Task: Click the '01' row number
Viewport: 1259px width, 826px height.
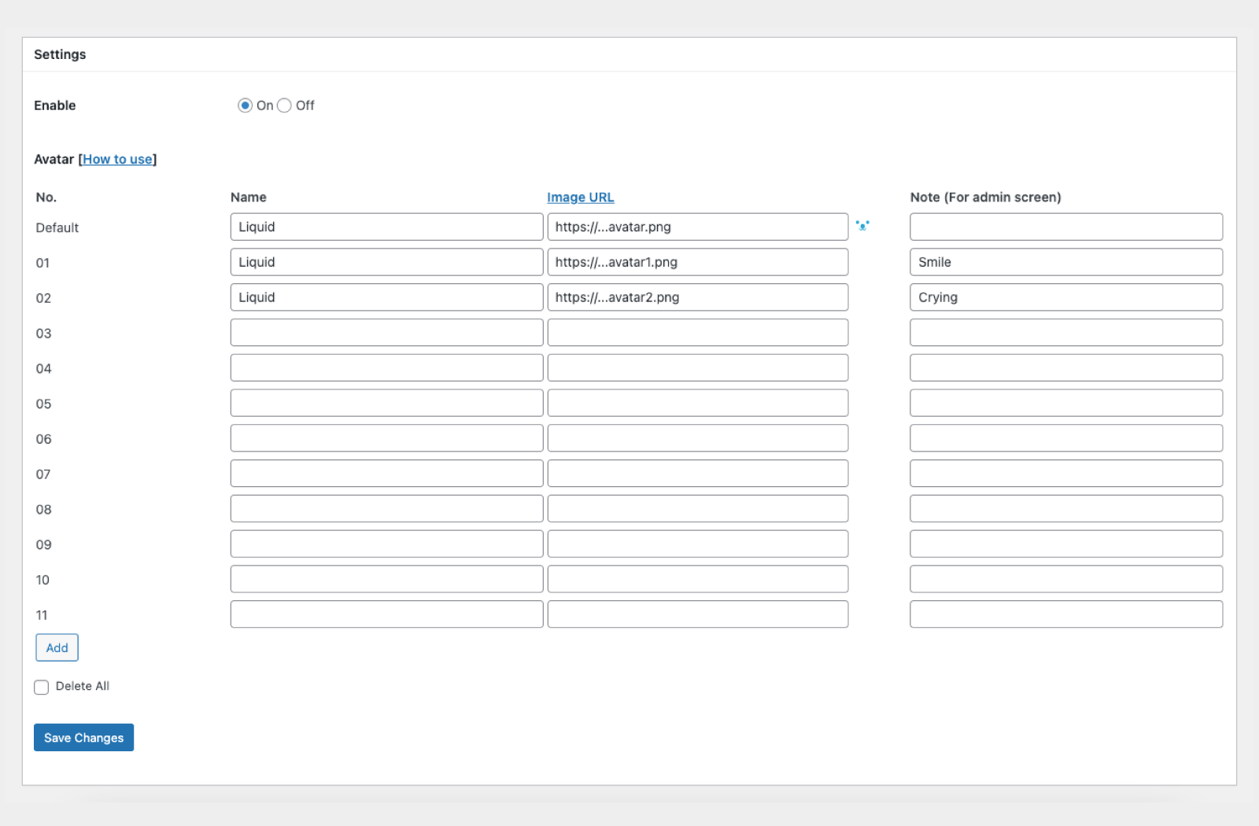Action: pos(42,263)
